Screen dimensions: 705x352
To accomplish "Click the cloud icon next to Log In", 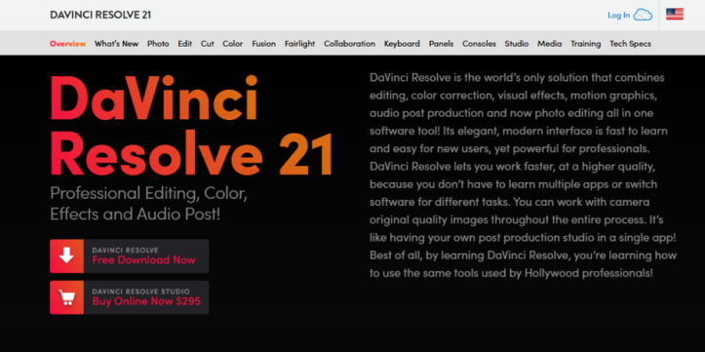I will coord(643,15).
